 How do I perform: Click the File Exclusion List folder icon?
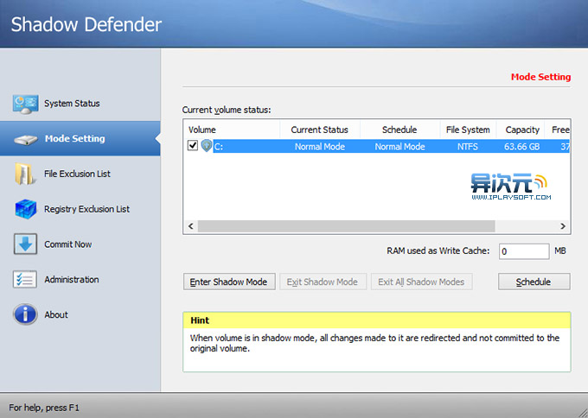tap(25, 174)
